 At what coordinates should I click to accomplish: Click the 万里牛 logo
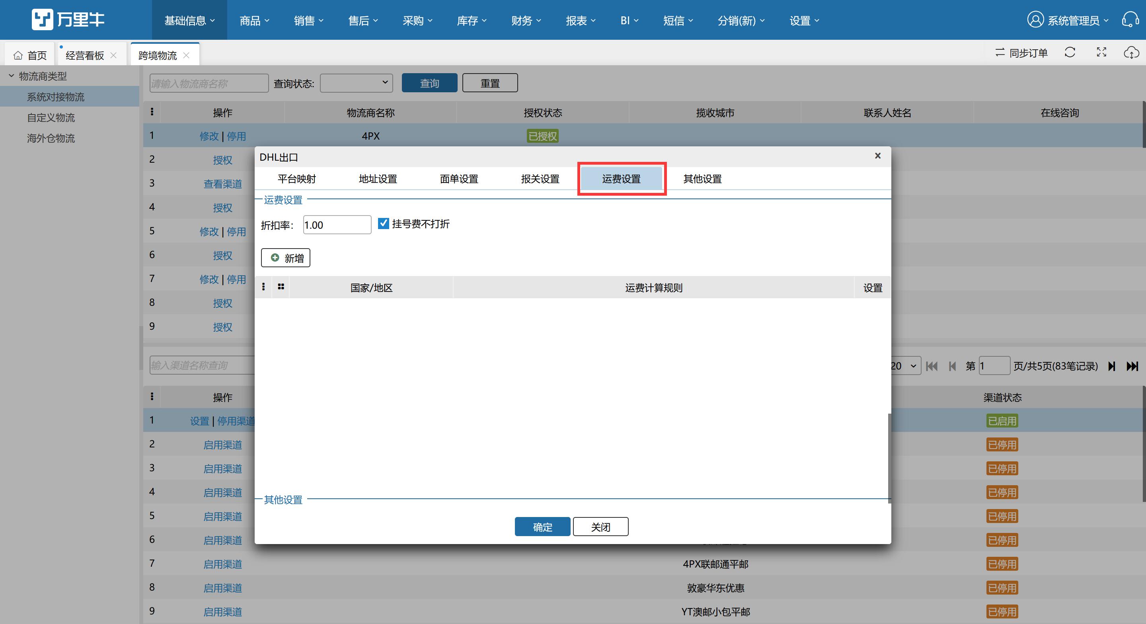[68, 19]
